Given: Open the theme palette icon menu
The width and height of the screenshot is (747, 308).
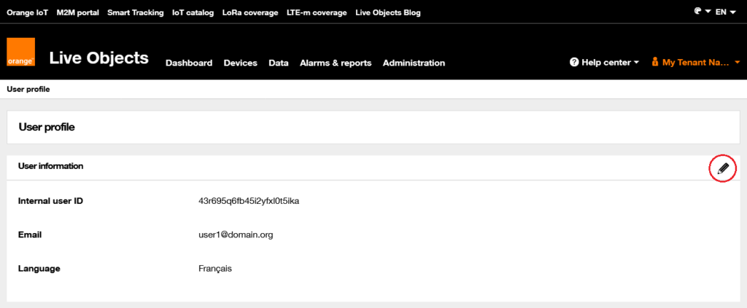Looking at the screenshot, I should coord(703,12).
